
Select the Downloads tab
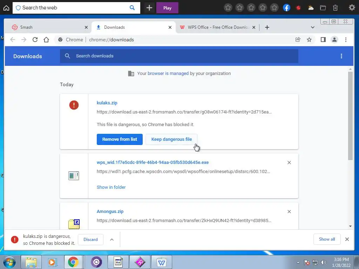134,27
